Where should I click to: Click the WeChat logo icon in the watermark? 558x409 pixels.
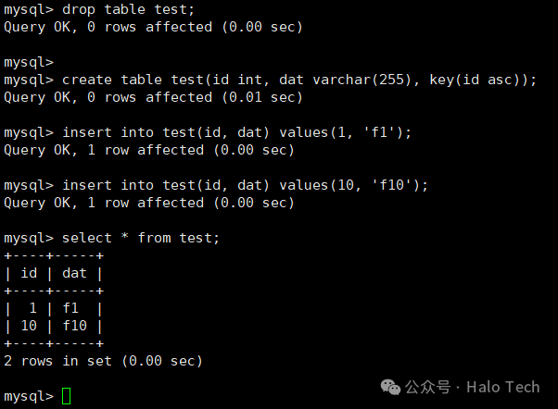tap(390, 387)
